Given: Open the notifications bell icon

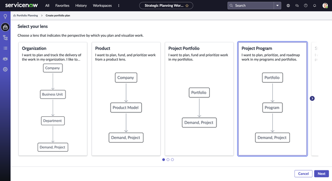Looking at the screenshot, I should click(x=315, y=5).
